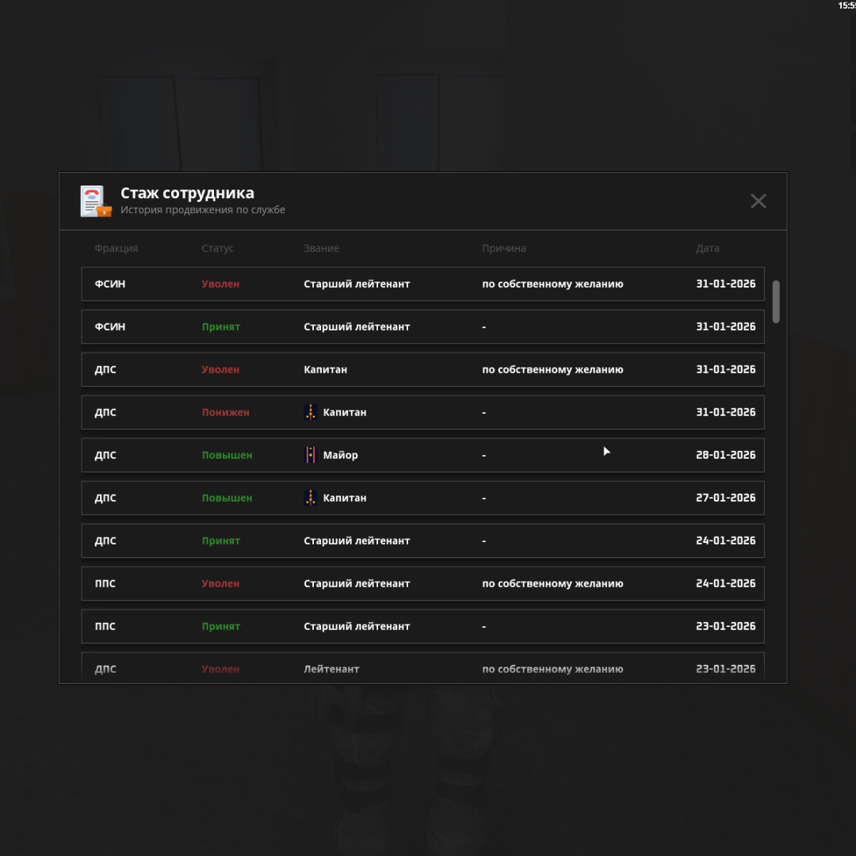Image resolution: width=856 pixels, height=856 pixels.
Task: Click the Фракция column header
Action: click(x=116, y=248)
